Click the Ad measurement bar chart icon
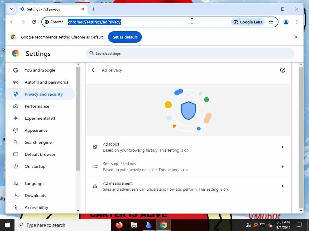 [95, 186]
